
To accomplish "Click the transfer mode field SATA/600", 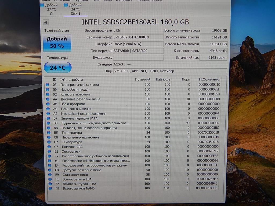I will click(x=138, y=51).
